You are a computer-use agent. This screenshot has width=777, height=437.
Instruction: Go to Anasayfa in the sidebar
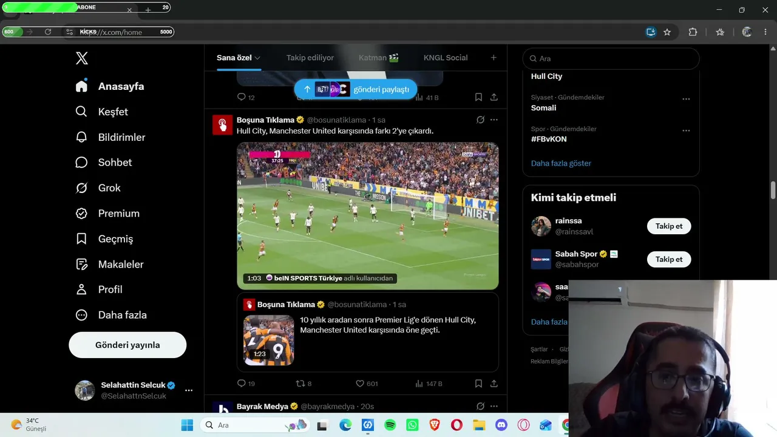coord(110,86)
